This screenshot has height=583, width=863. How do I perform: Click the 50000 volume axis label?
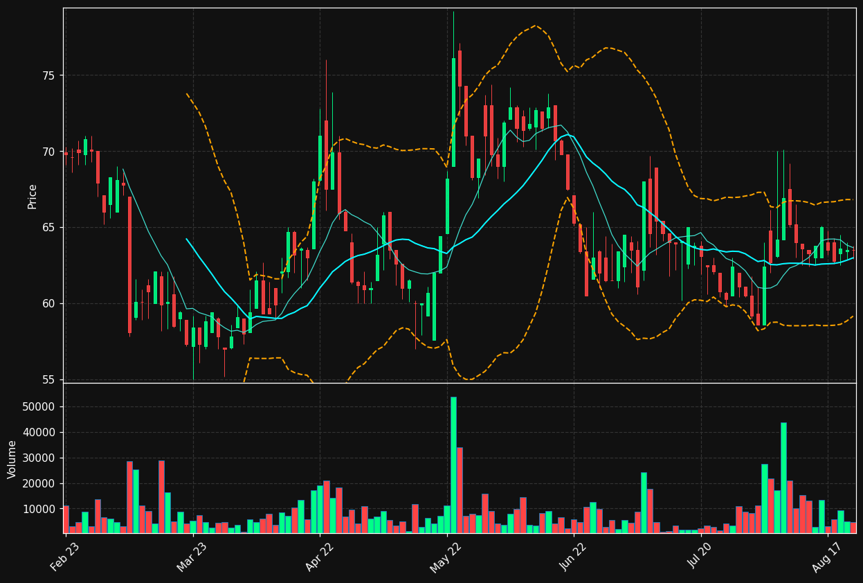[x=38, y=407]
